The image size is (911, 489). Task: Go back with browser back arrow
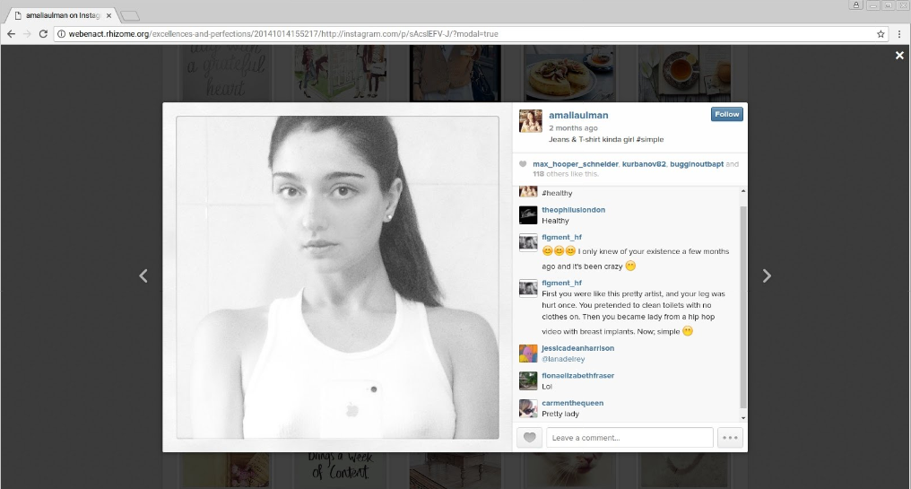11,34
